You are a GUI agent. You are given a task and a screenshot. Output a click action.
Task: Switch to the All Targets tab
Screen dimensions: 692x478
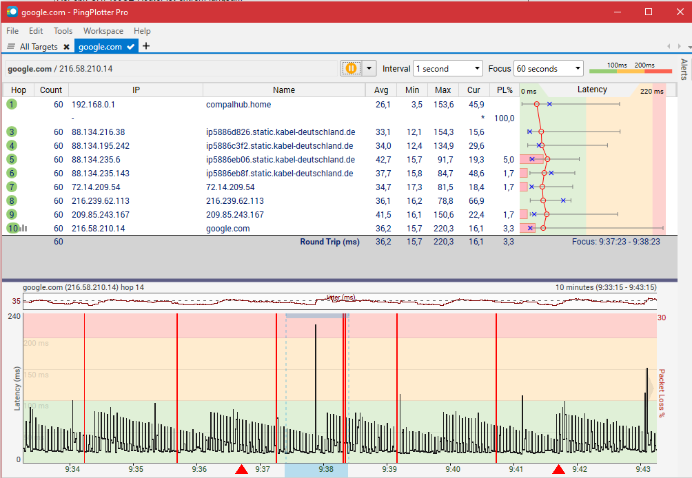tap(39, 47)
